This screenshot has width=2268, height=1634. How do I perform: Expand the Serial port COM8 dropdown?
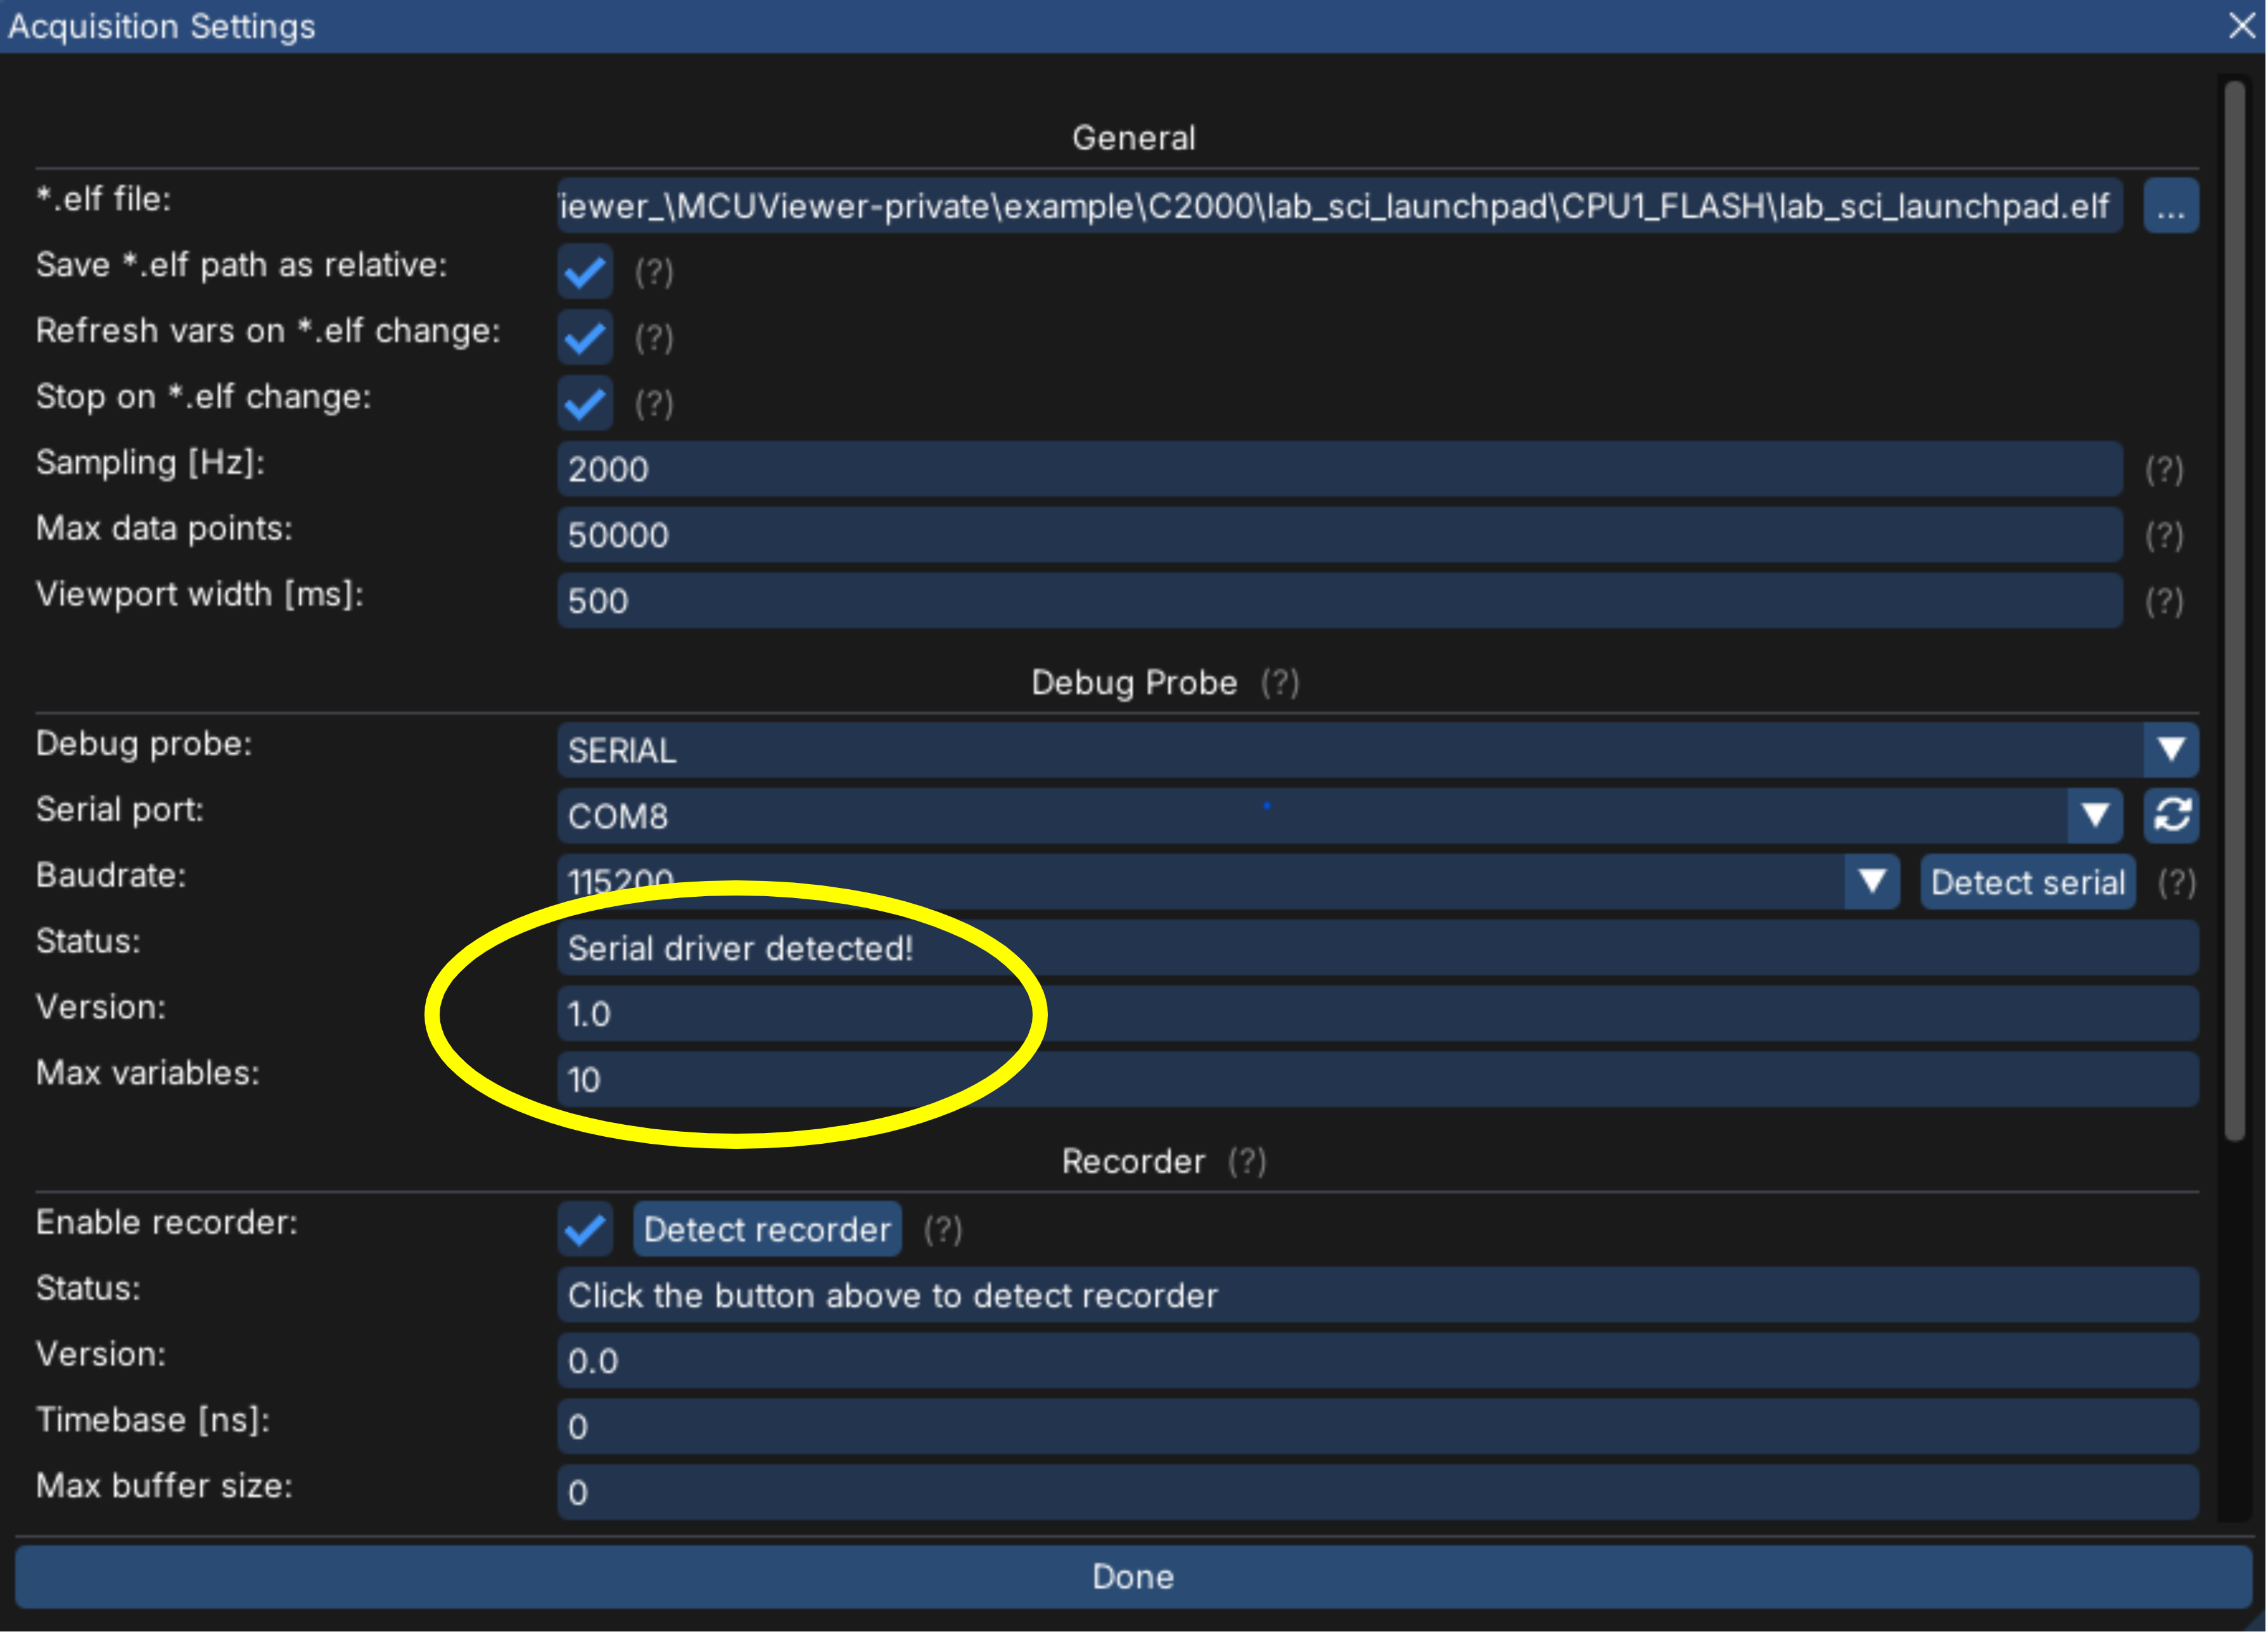[x=2094, y=815]
